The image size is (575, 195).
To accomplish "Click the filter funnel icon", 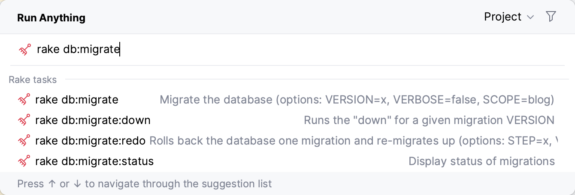I will tap(551, 17).
